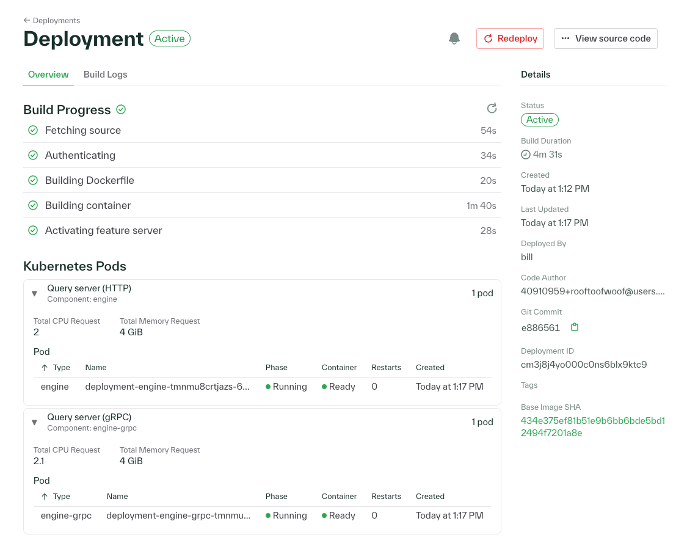Collapse the Query server (gRPC) pod section
The width and height of the screenshot is (676, 543).
coord(34,422)
